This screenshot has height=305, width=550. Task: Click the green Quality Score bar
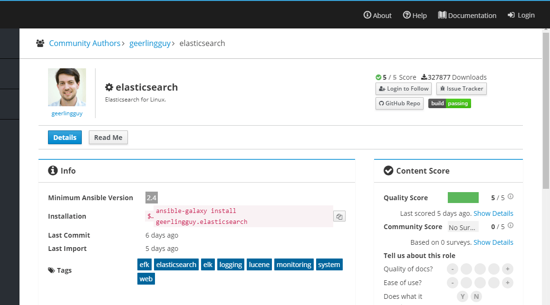[463, 198]
